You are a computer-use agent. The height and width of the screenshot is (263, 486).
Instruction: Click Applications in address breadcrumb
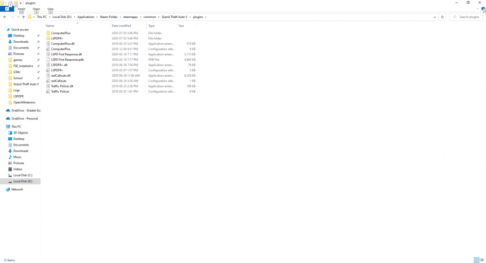tap(86, 17)
